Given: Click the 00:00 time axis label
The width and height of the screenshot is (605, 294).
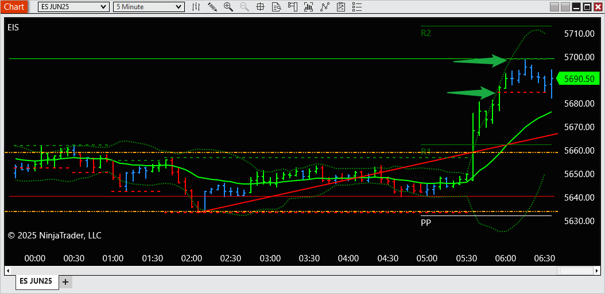Looking at the screenshot, I should click(34, 258).
